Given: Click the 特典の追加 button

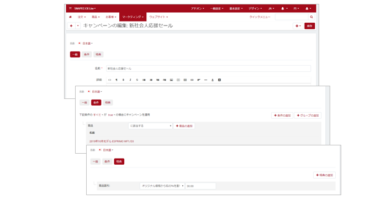Looking at the screenshot, I should pyautogui.click(x=324, y=175).
